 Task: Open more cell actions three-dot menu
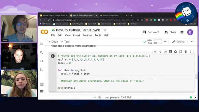click(x=191, y=52)
